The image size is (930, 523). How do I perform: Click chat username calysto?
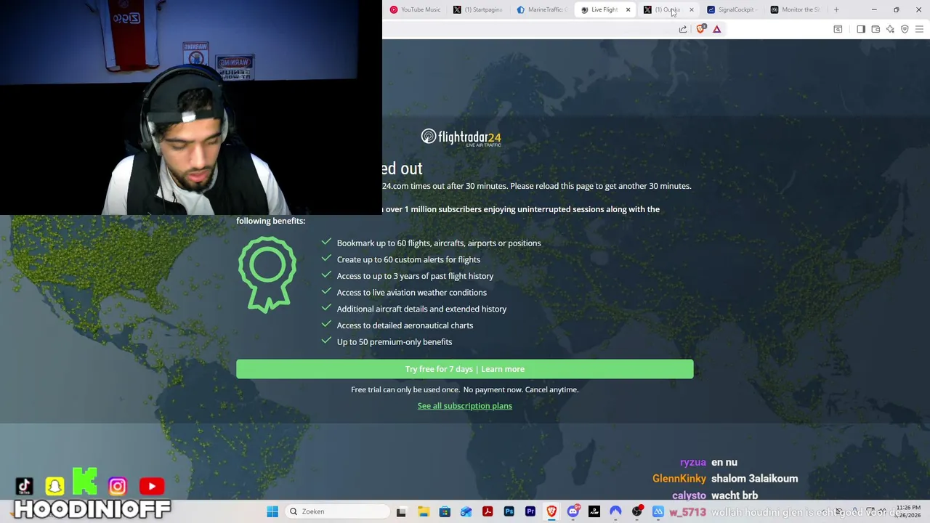point(689,495)
